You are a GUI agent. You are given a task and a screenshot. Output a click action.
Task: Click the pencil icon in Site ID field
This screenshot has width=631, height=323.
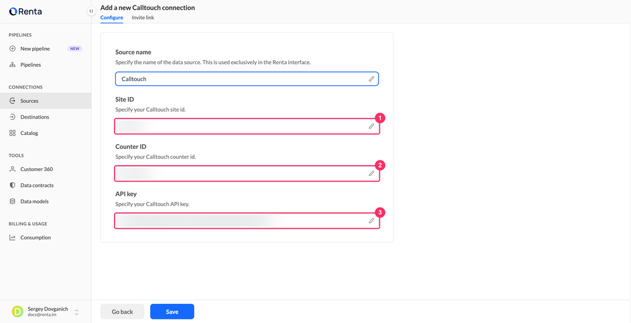[x=372, y=126]
